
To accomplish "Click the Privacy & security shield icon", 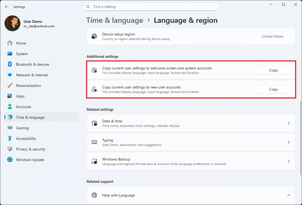I will pyautogui.click(x=10, y=149).
